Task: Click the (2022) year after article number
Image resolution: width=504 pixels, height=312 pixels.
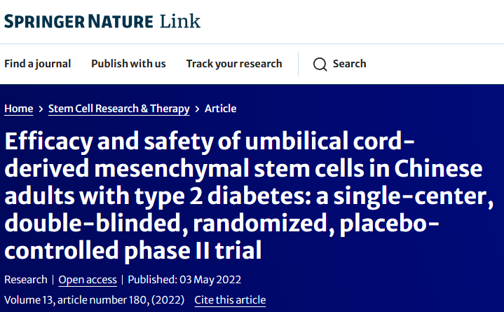Action: click(x=168, y=300)
